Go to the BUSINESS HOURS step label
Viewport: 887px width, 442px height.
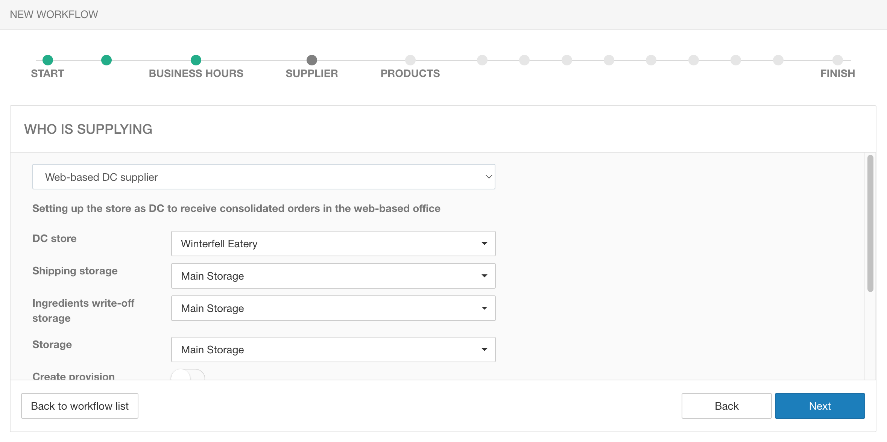196,73
